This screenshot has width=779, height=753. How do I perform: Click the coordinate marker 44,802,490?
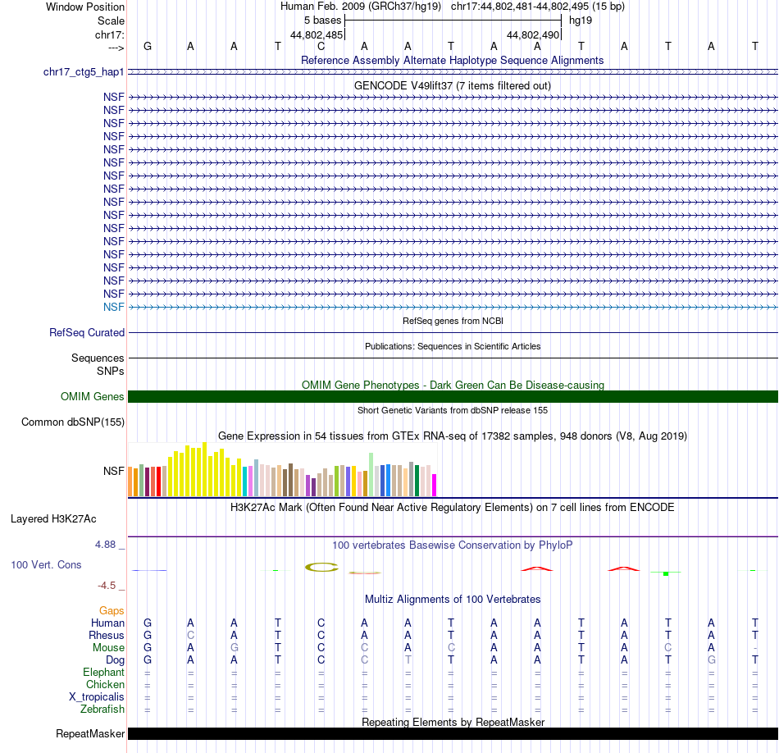[x=533, y=34]
